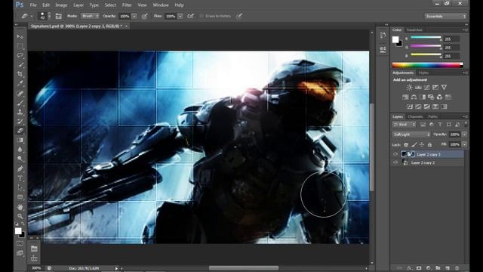This screenshot has width=483, height=272.
Task: Toggle tablet pressure for opacity
Action: click(x=144, y=16)
